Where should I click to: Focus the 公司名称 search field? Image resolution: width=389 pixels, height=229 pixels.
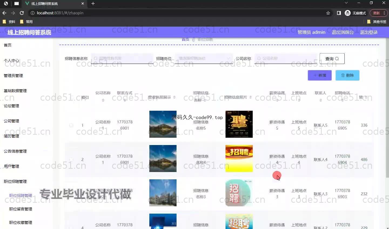pyautogui.click(x=286, y=58)
